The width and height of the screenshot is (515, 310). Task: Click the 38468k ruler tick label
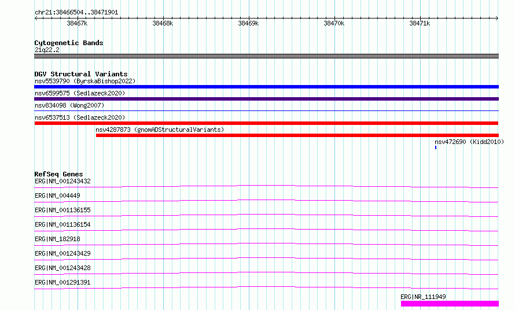coord(163,23)
